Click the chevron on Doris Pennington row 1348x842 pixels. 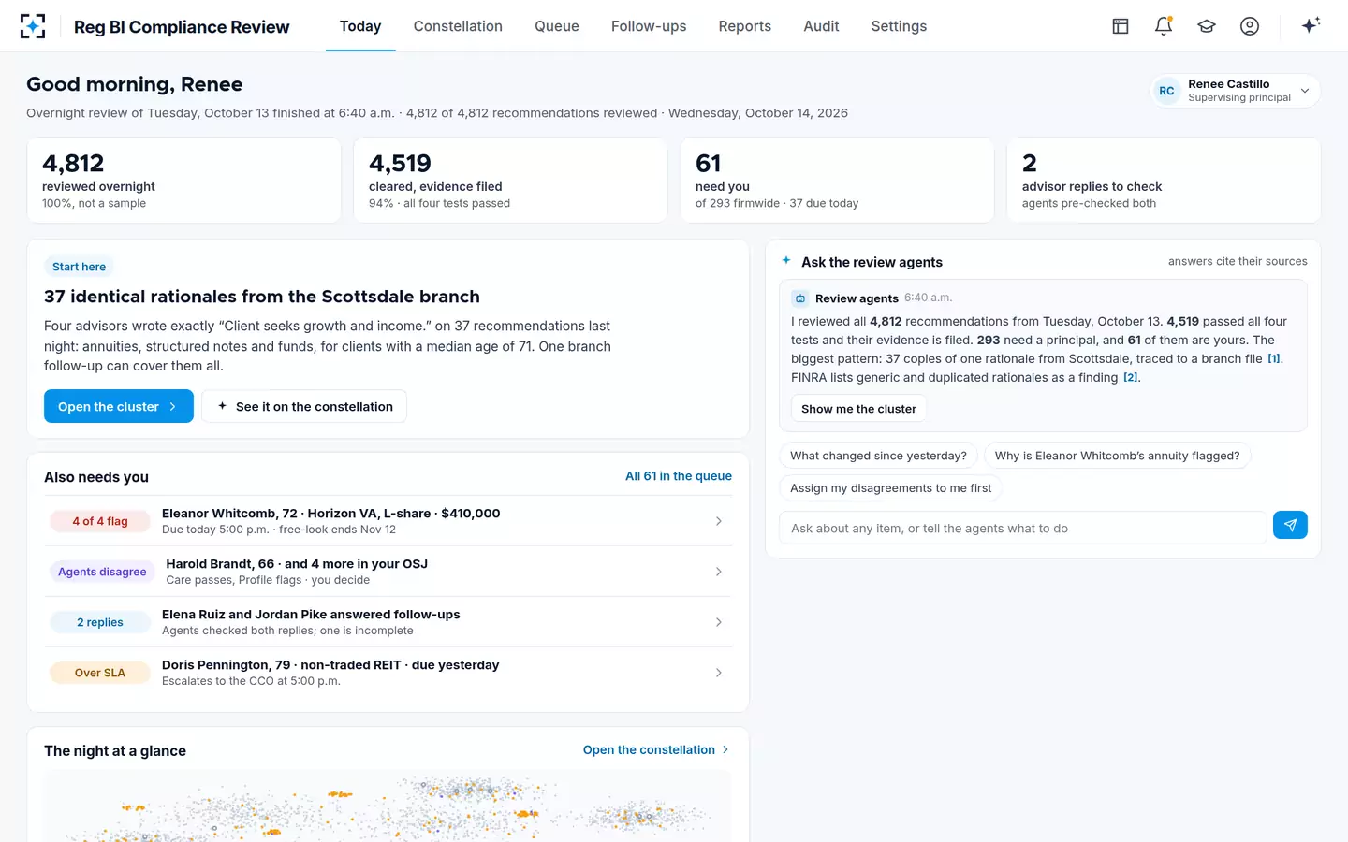click(719, 673)
